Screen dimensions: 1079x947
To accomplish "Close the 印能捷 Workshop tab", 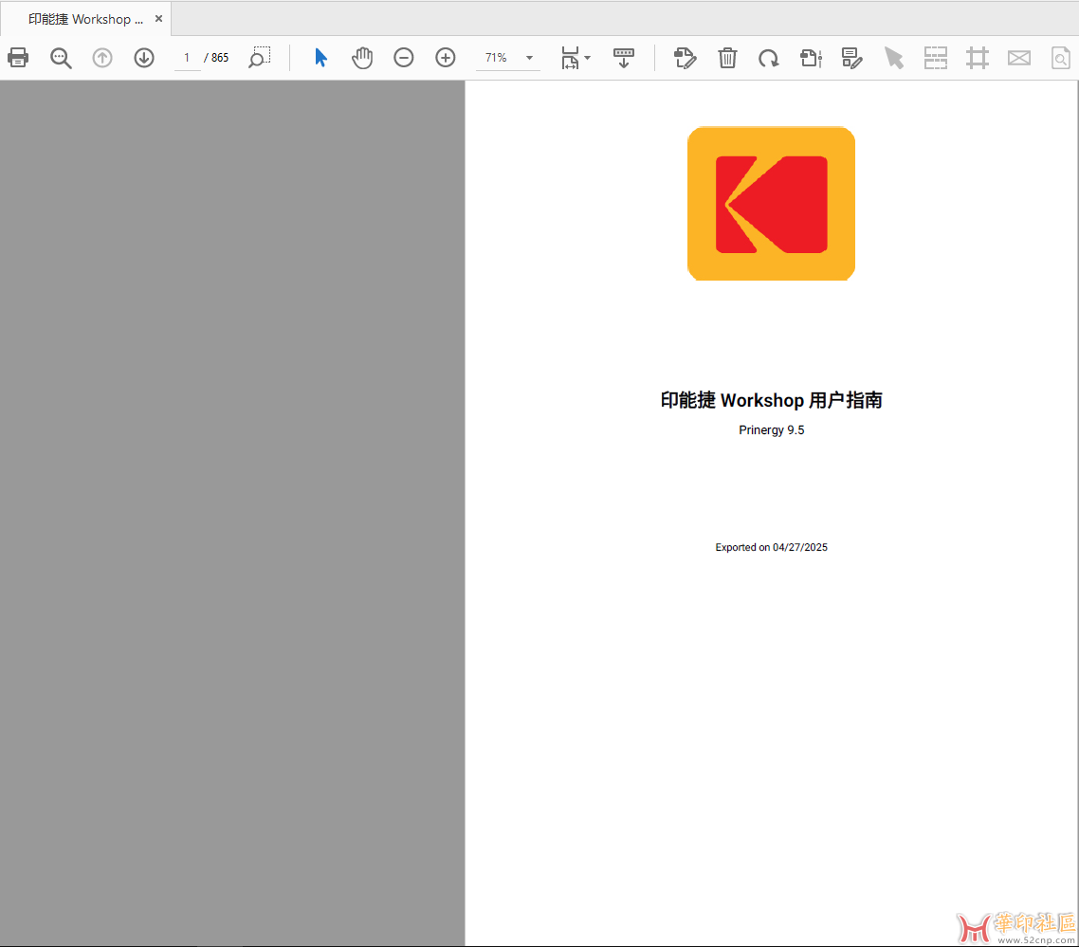I will 159,19.
